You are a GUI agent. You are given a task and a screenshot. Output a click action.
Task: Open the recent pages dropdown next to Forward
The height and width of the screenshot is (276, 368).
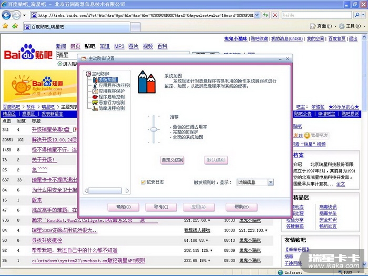[x=24, y=15]
